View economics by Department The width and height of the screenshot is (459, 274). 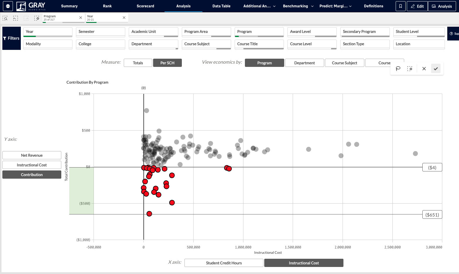(x=304, y=63)
